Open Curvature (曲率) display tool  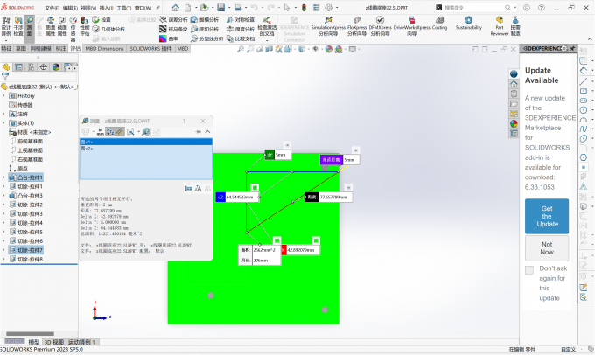(x=169, y=38)
